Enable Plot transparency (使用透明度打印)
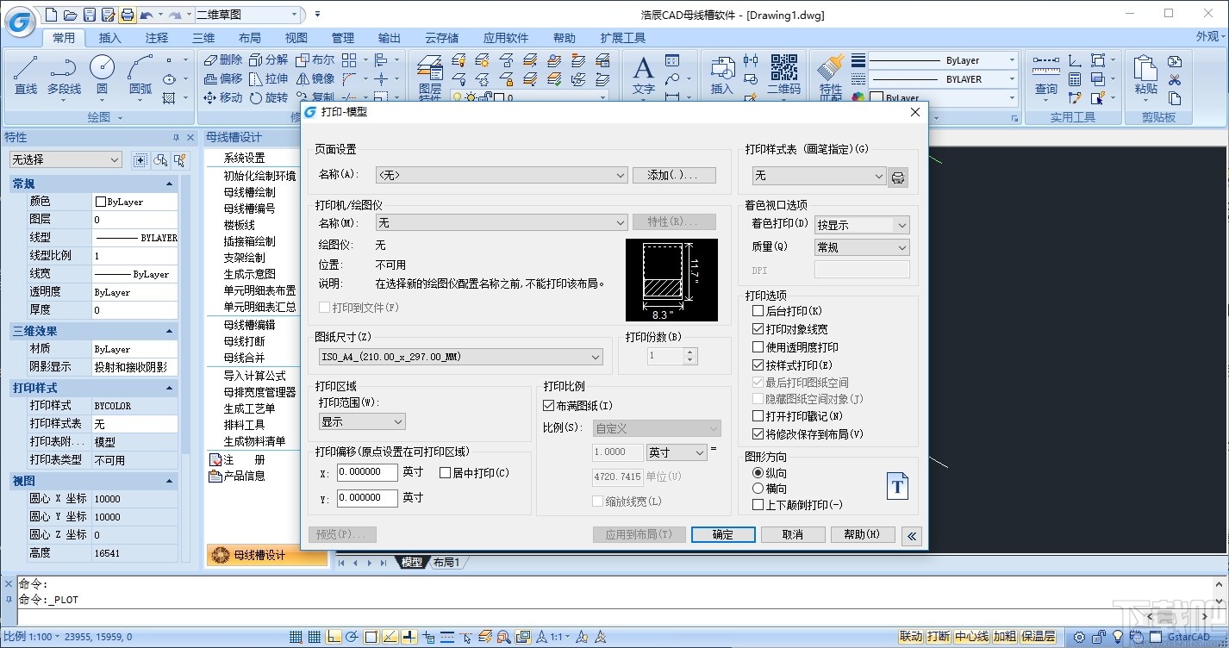This screenshot has width=1229, height=648. pyautogui.click(x=758, y=347)
